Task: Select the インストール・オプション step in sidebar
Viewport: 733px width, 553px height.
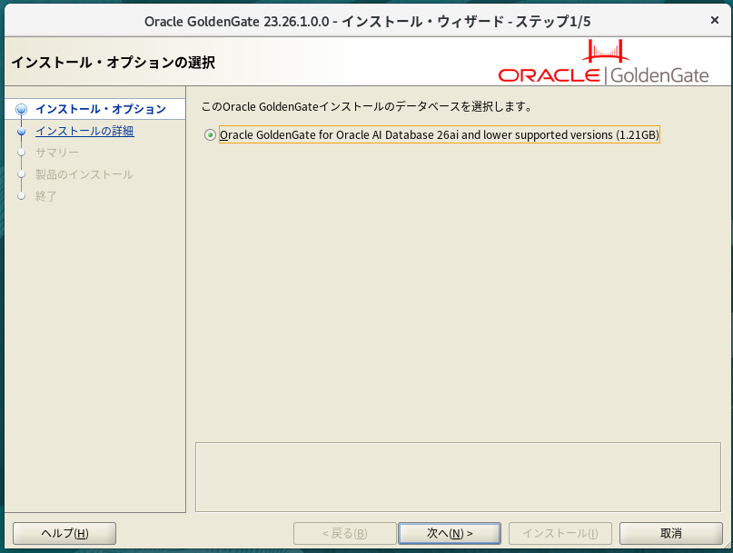Action: pyautogui.click(x=100, y=110)
